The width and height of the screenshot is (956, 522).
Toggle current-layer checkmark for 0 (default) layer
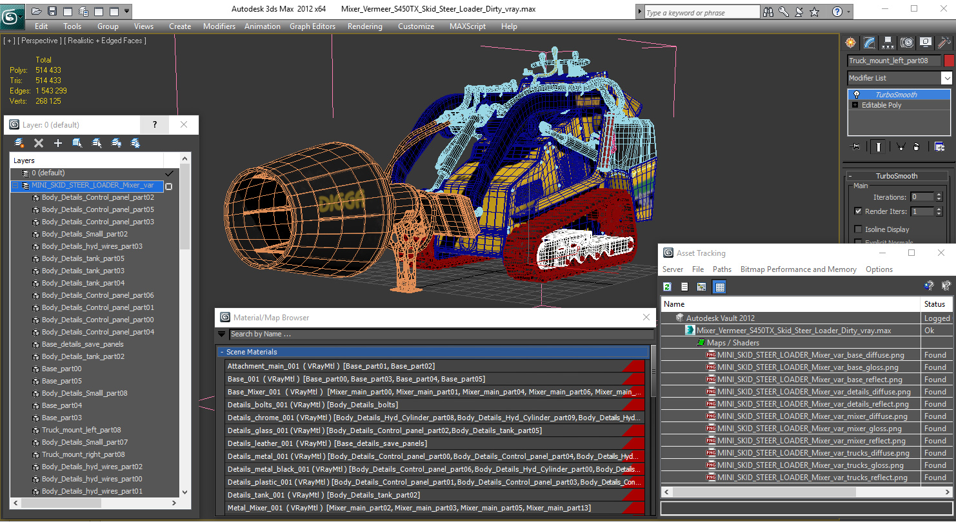(169, 173)
